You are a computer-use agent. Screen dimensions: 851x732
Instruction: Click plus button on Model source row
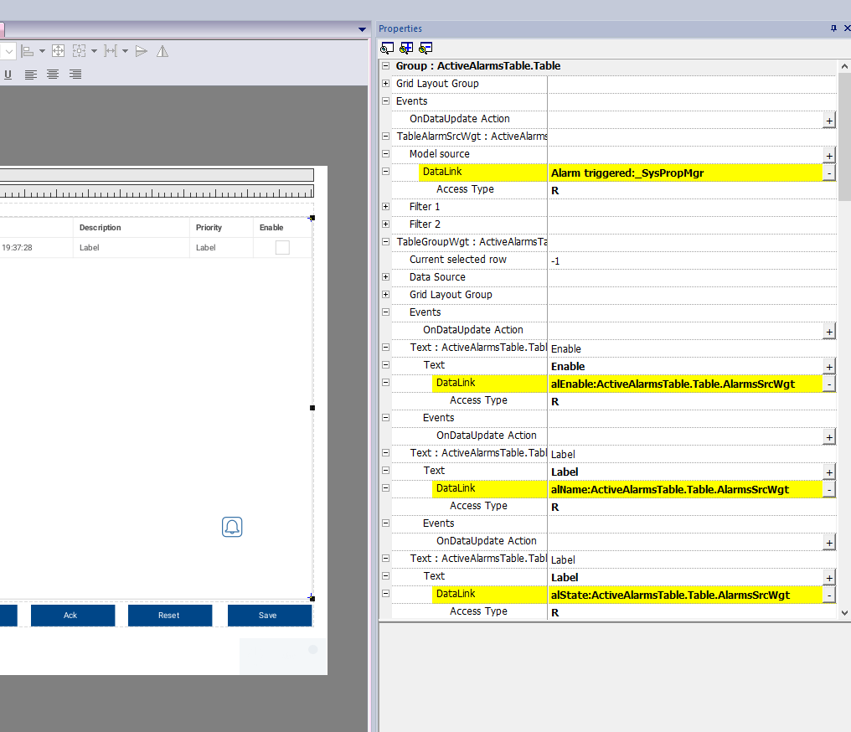click(828, 156)
